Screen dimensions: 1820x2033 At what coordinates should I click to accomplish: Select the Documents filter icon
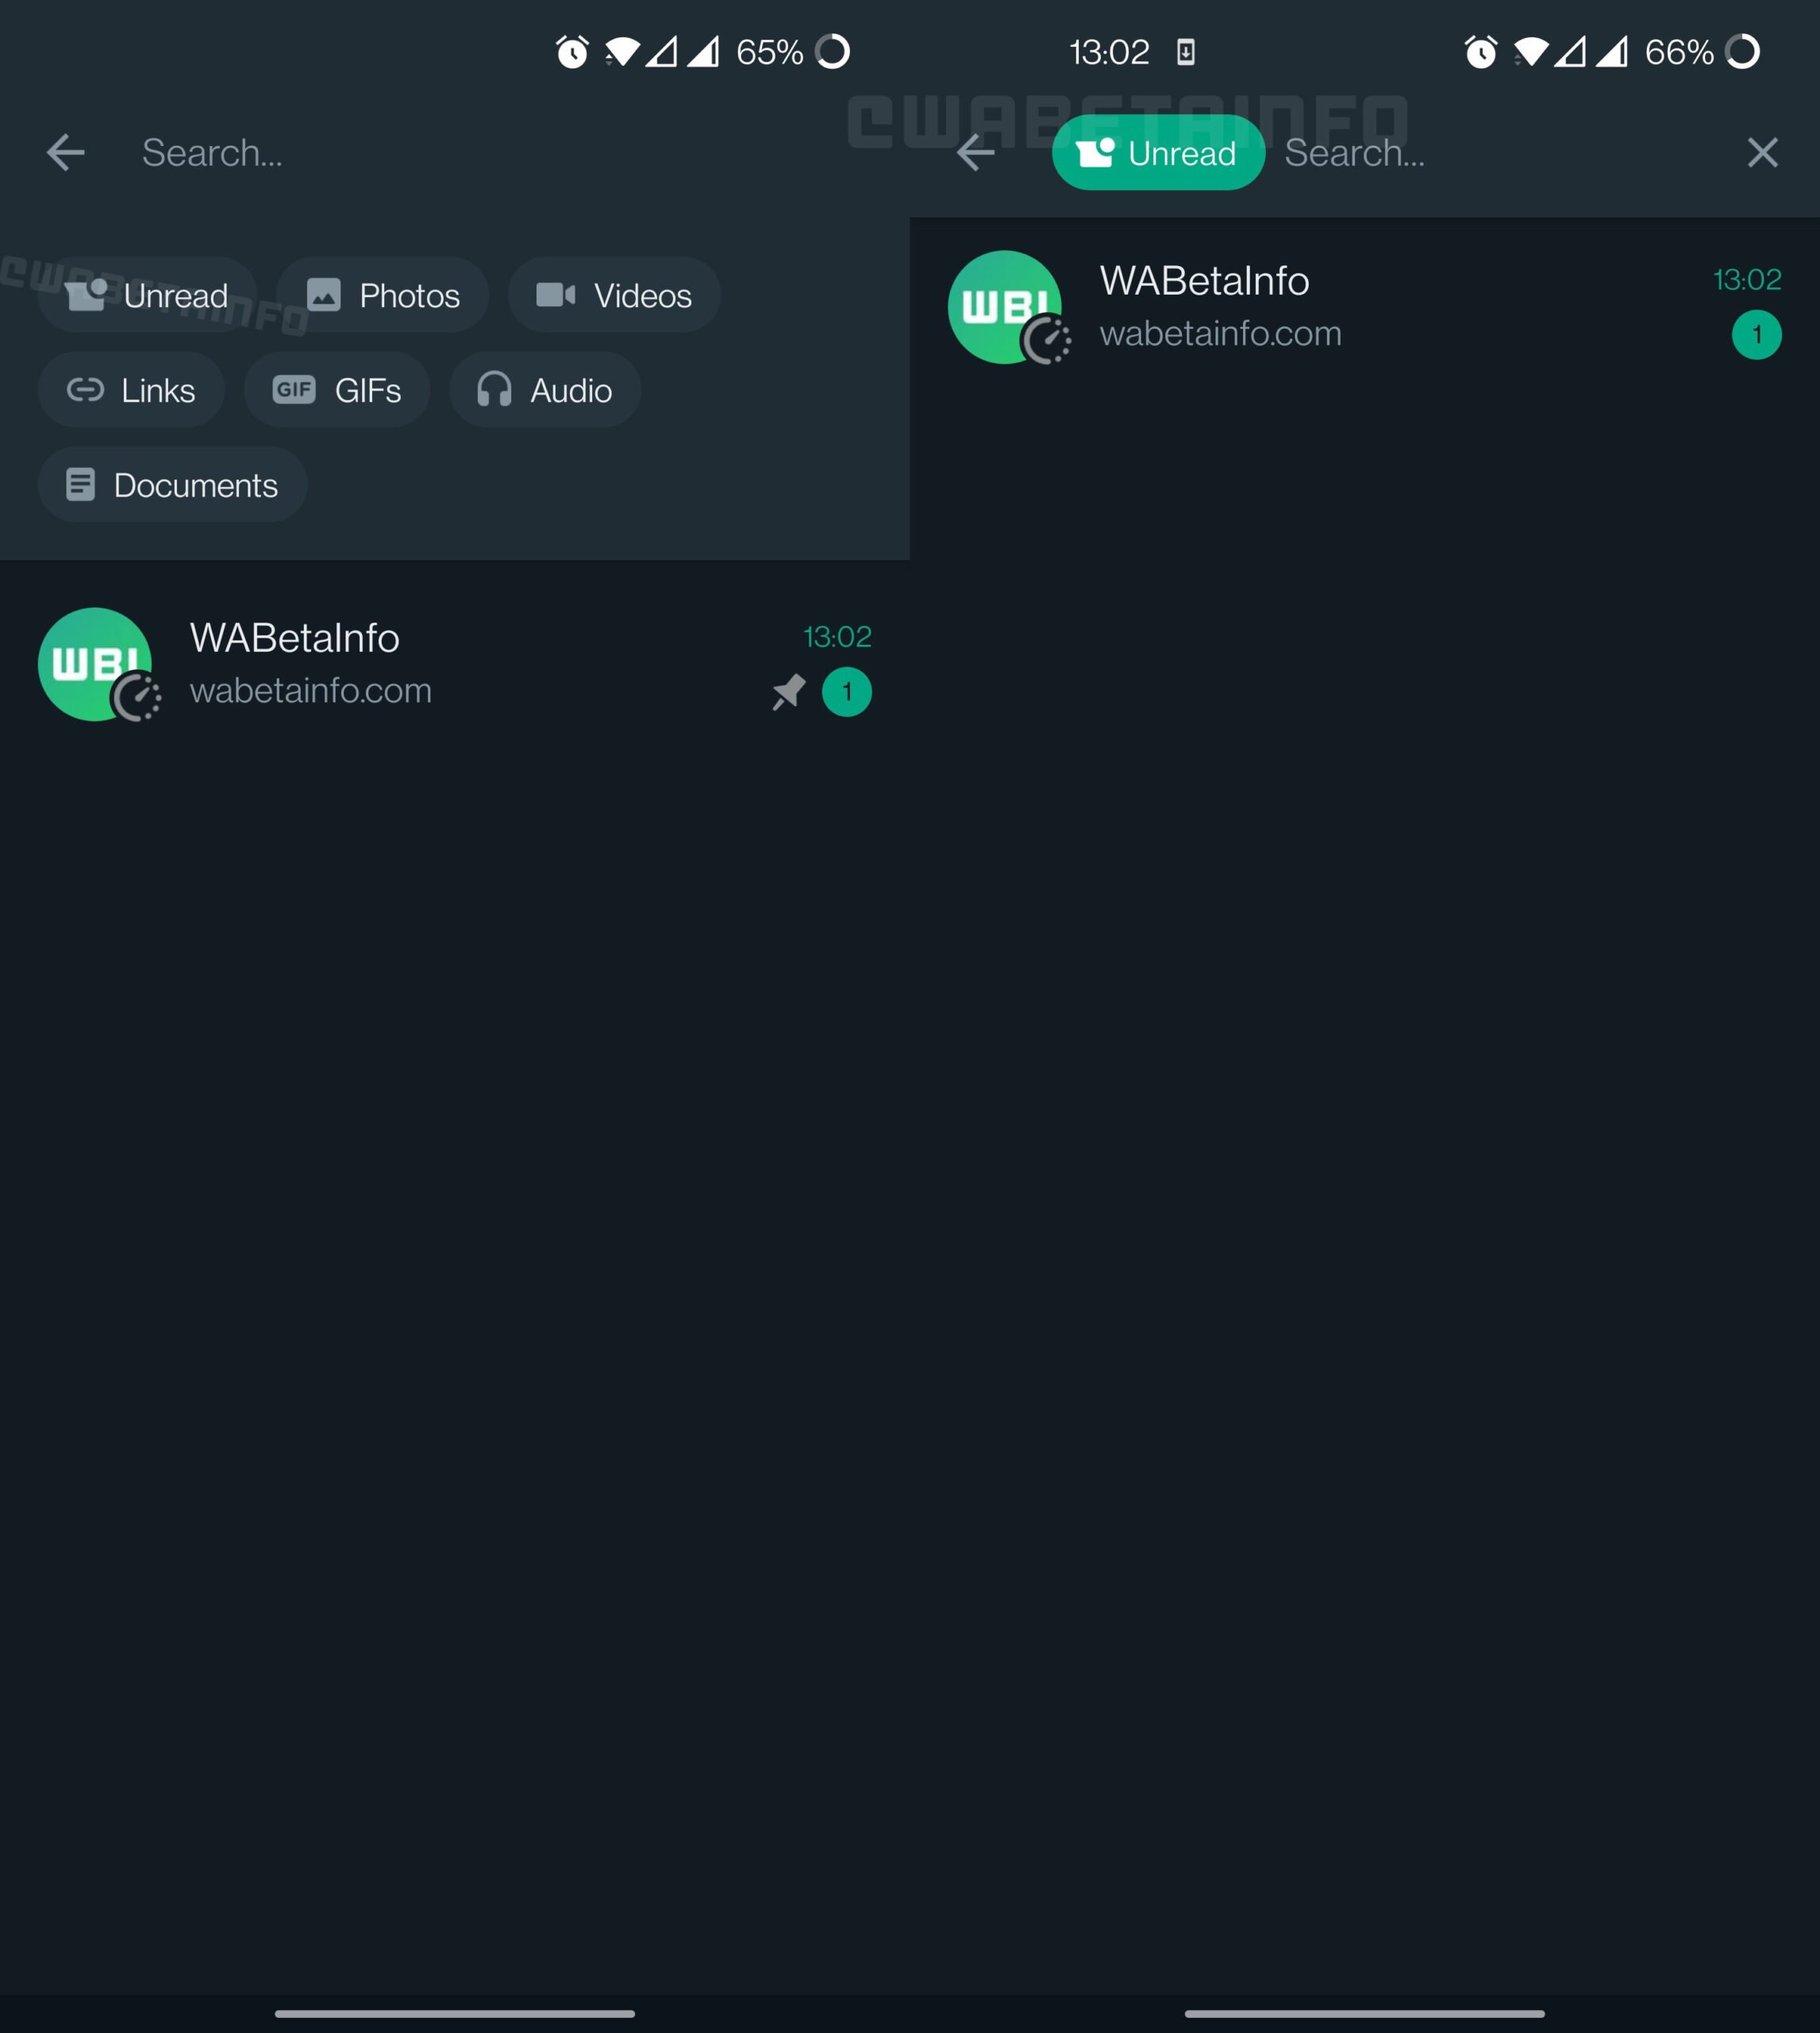[81, 485]
